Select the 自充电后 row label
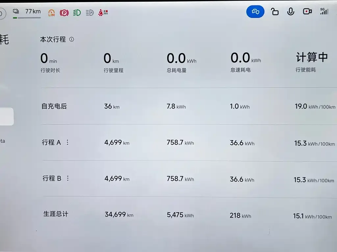Screen dimensions: 337x252 54,106
